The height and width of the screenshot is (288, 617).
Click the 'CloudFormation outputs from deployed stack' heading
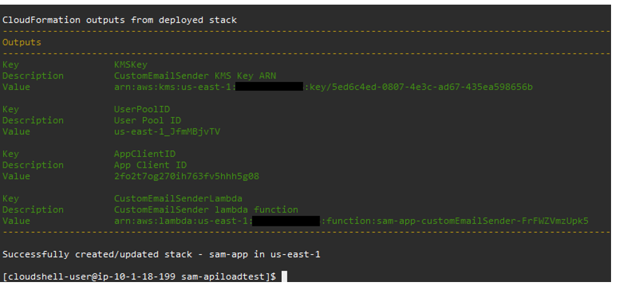click(x=119, y=20)
